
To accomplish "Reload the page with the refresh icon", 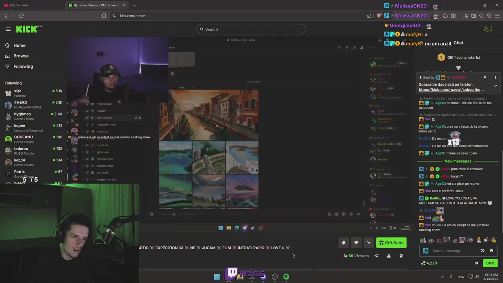I will pyautogui.click(x=21, y=16).
